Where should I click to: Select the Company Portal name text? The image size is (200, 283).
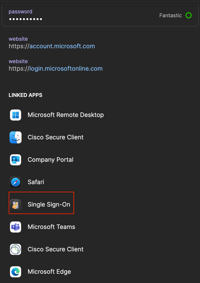tap(51, 160)
